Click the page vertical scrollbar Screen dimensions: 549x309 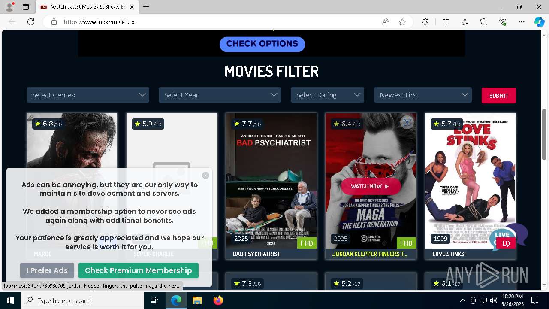544,134
